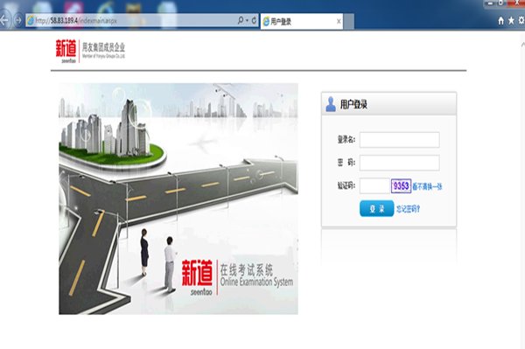Expand the address bar search dropdown arrow
525x349 pixels.
[247, 20]
